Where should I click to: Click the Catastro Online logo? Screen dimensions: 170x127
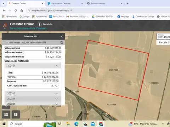[5, 26]
